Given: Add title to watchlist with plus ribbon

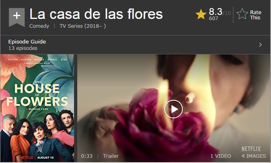Looking at the screenshot, I should click(x=17, y=17).
